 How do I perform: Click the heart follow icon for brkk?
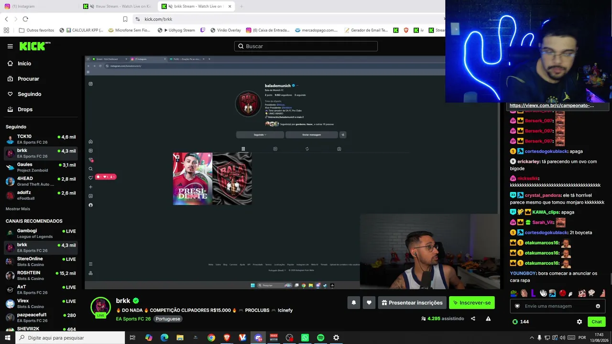[x=369, y=302]
